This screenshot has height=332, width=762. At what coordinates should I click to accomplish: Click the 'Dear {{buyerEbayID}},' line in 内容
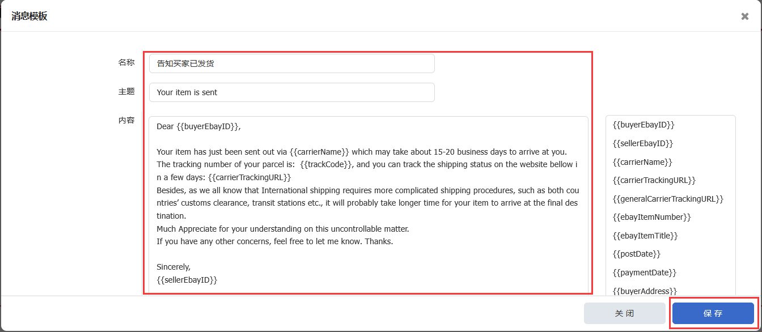click(x=199, y=126)
